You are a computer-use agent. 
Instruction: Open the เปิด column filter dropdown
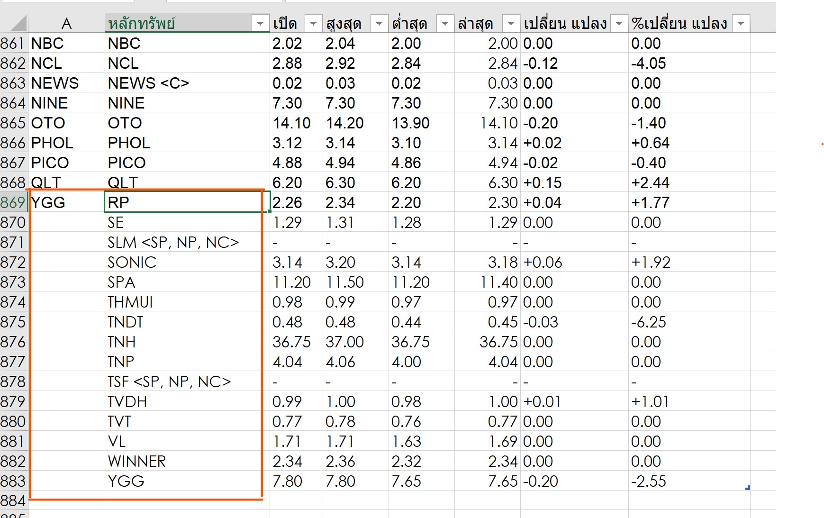coord(313,23)
